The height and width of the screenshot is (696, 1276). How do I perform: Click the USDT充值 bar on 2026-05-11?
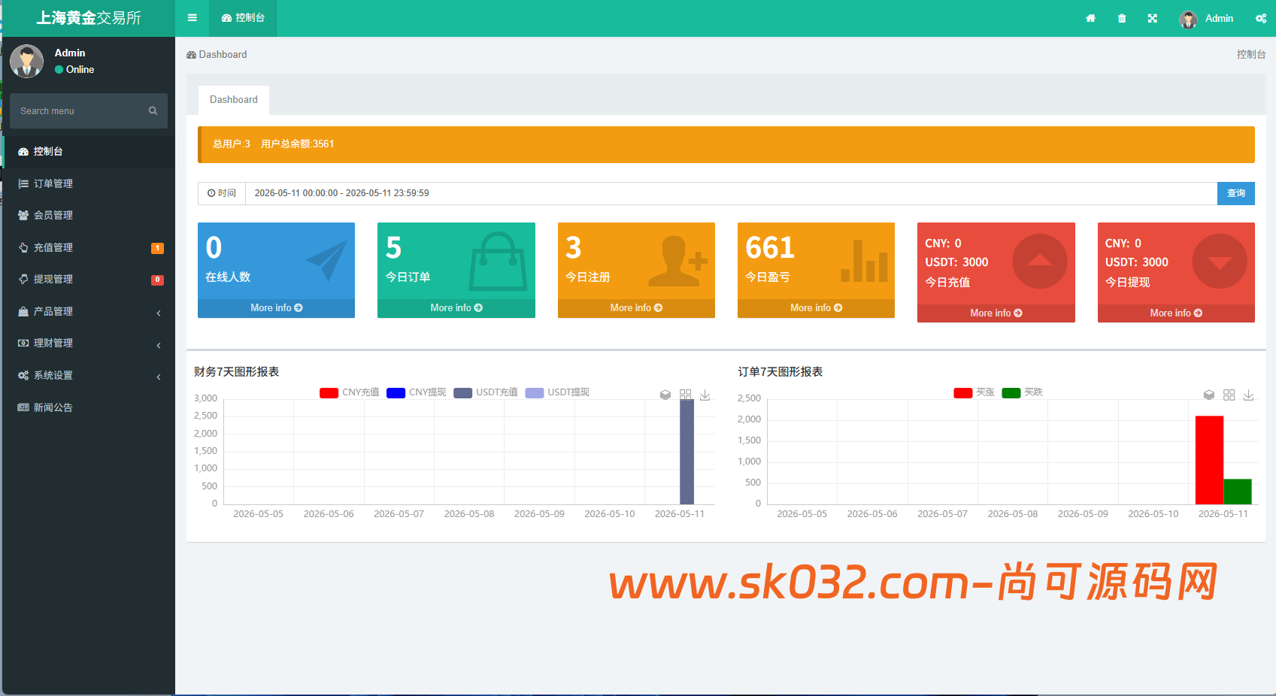pyautogui.click(x=686, y=452)
